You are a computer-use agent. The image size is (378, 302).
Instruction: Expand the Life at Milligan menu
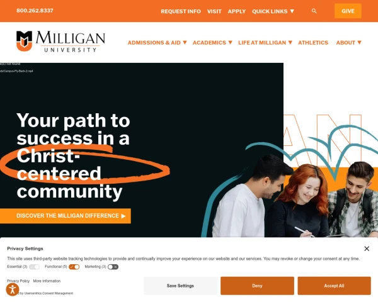point(265,43)
